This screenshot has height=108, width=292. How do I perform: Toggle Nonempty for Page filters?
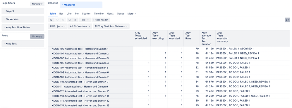[x=37, y=4]
